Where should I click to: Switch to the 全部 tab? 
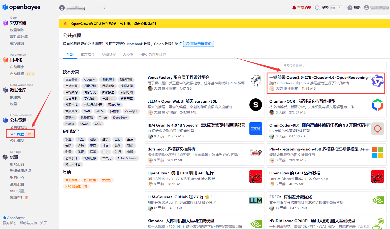(x=70, y=54)
